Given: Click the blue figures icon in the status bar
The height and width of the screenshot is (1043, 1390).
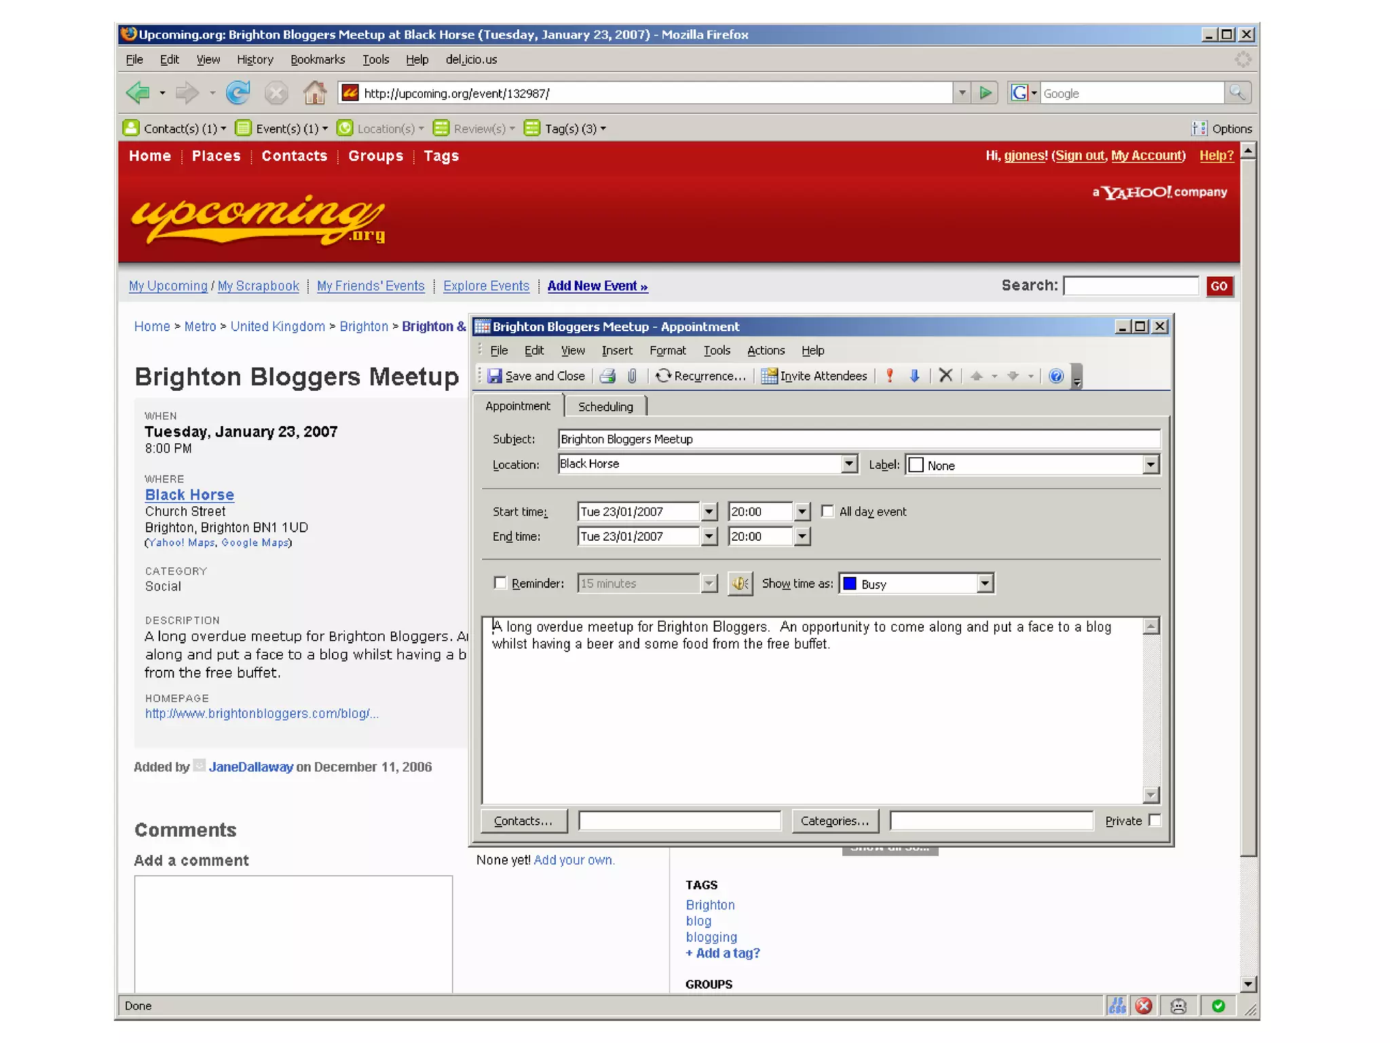Looking at the screenshot, I should pyautogui.click(x=1117, y=1006).
